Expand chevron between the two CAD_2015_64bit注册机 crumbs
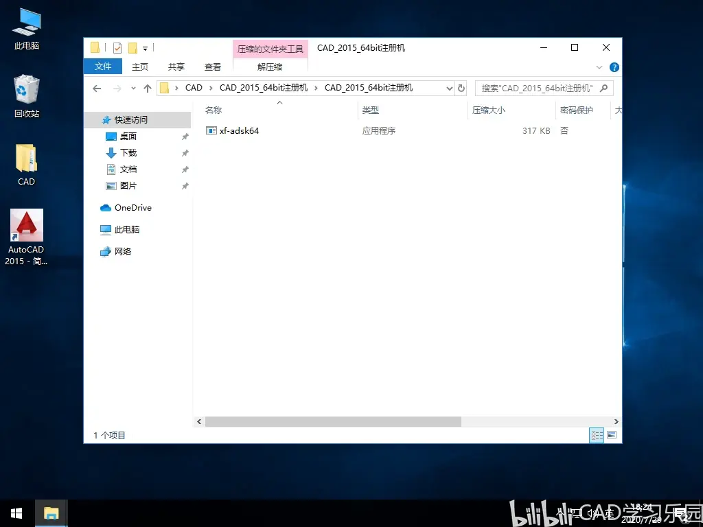The width and height of the screenshot is (703, 527). tap(316, 88)
